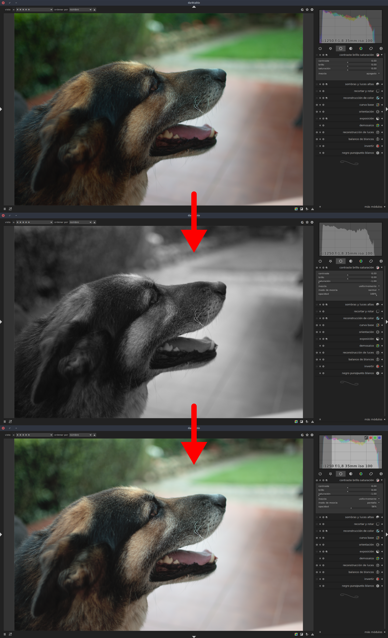Image resolution: width=388 pixels, height=638 pixels.
Task: Reset contraste brillo saturación in top window
Action: coord(323,55)
